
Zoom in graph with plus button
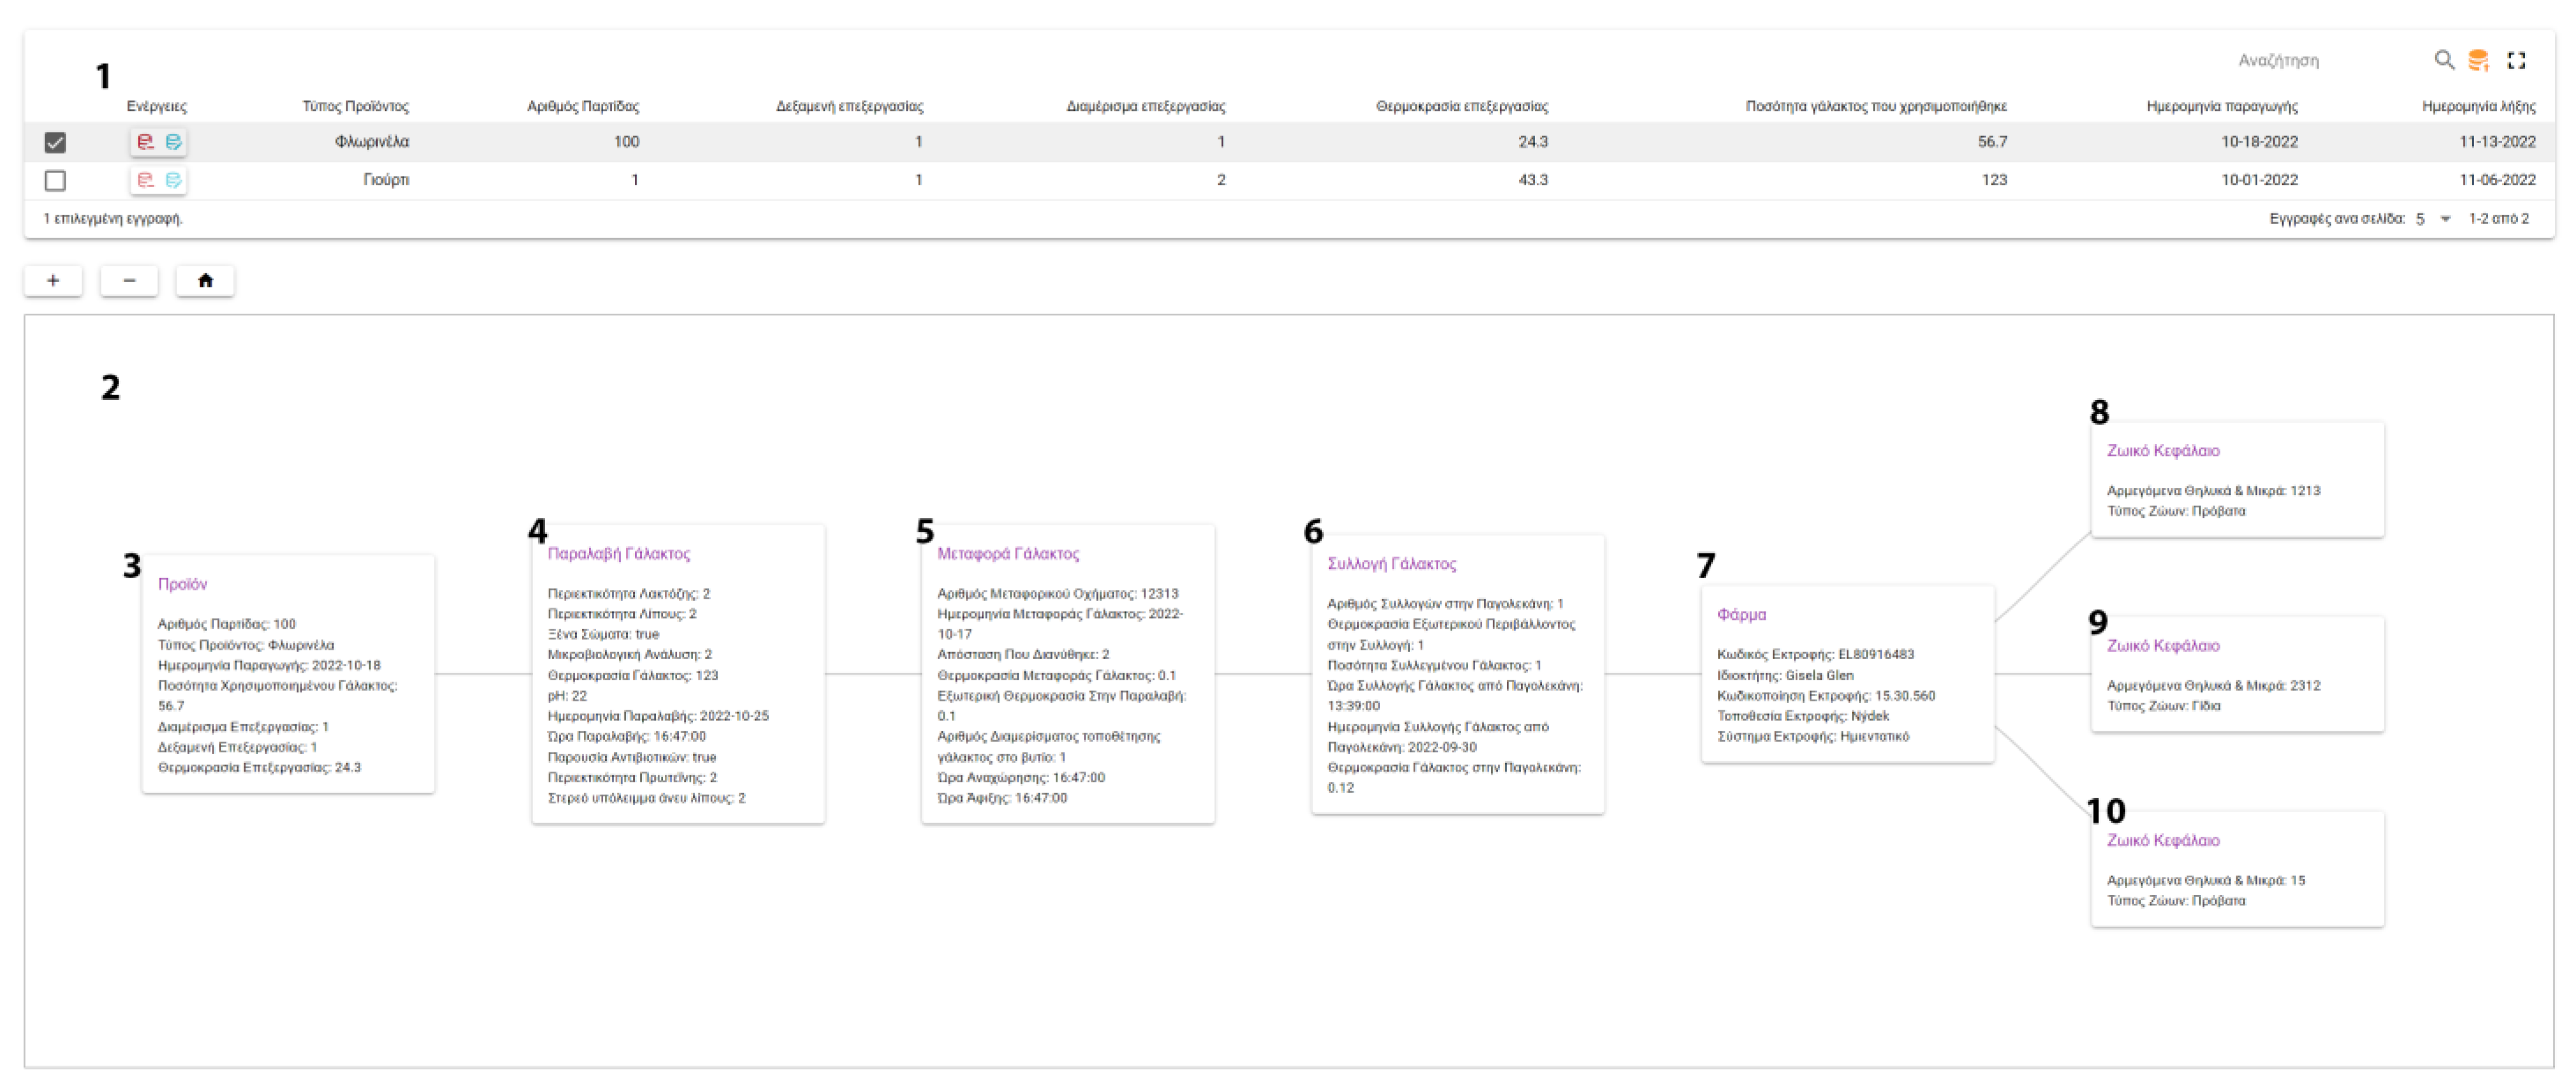click(x=53, y=281)
